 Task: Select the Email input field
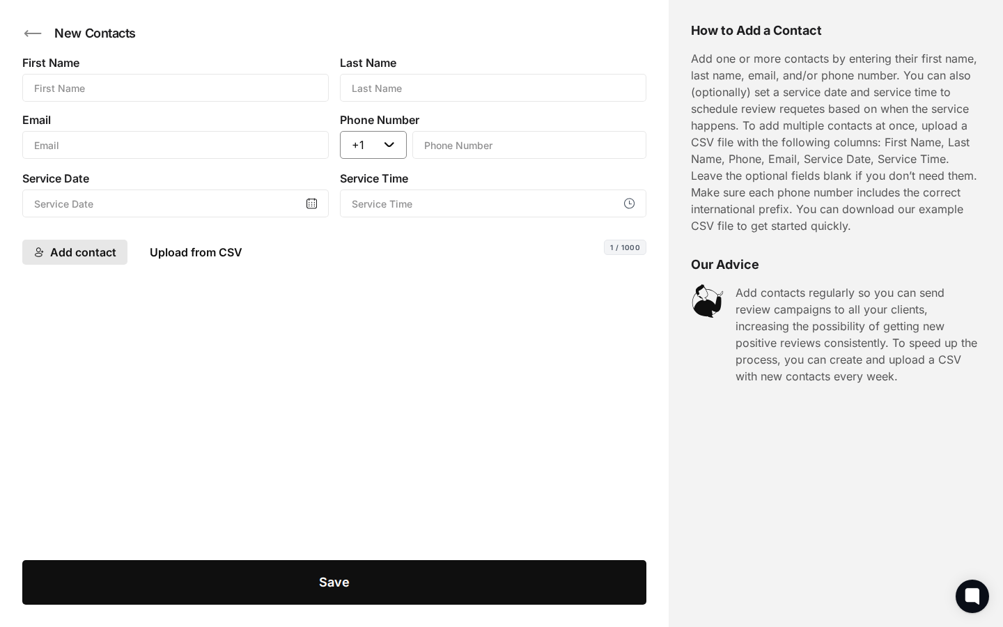(176, 145)
